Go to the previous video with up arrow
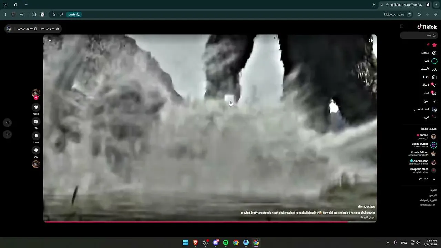The image size is (441, 248). 7,123
